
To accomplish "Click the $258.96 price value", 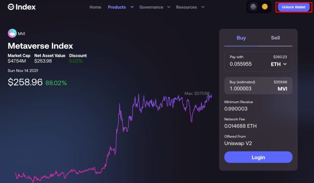I will click(x=25, y=82).
